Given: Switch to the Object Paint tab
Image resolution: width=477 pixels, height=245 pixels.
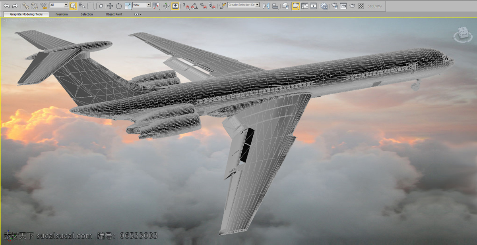Looking at the screenshot, I should 114,14.
